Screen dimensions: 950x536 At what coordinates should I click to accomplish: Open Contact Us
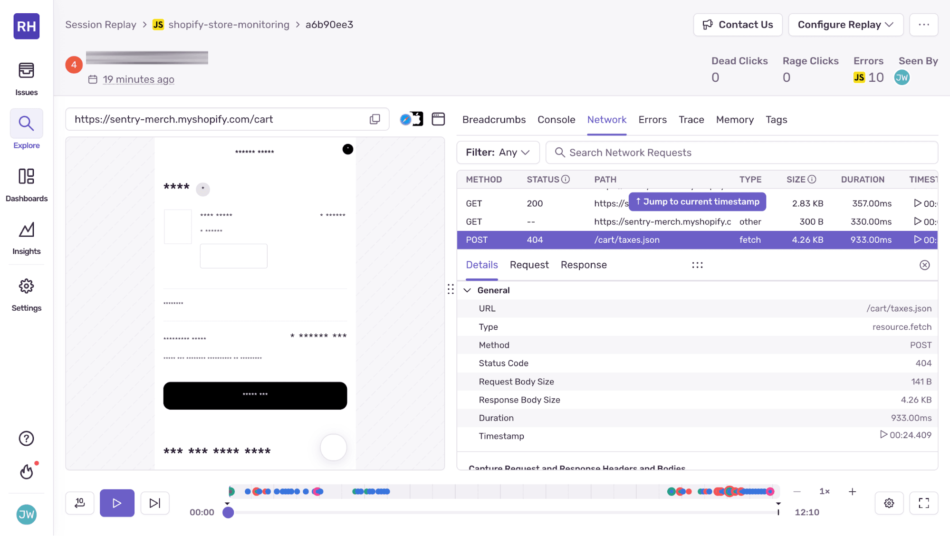tap(738, 24)
